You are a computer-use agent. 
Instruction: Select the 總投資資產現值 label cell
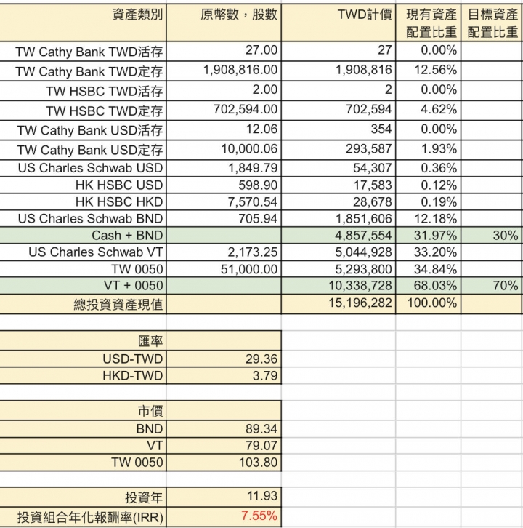pos(83,304)
